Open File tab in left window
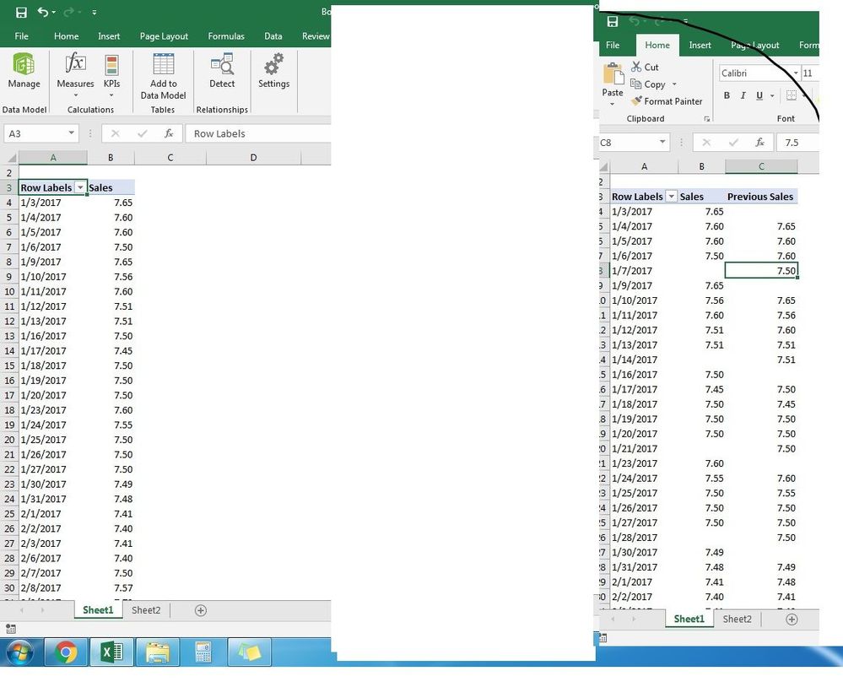 (x=21, y=36)
